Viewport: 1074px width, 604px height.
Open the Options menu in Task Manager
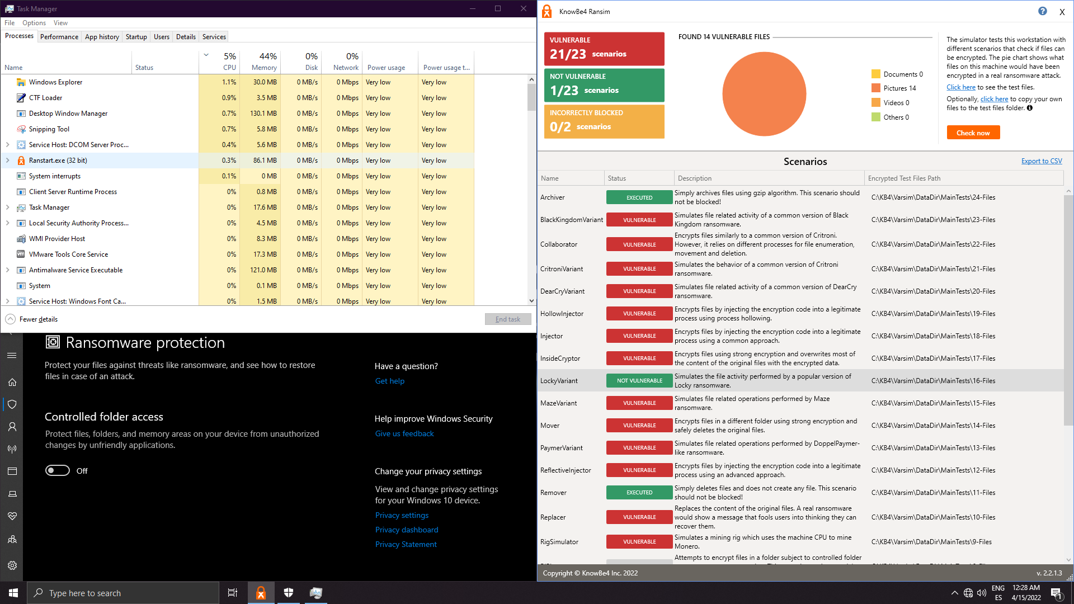34,23
